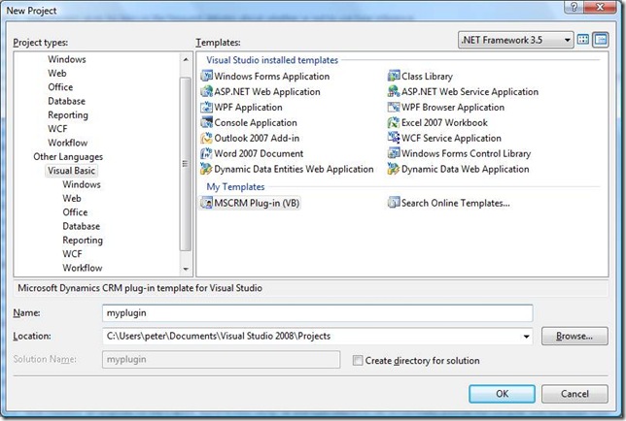Click the Browse... button
This screenshot has height=421, width=626.
click(x=574, y=337)
